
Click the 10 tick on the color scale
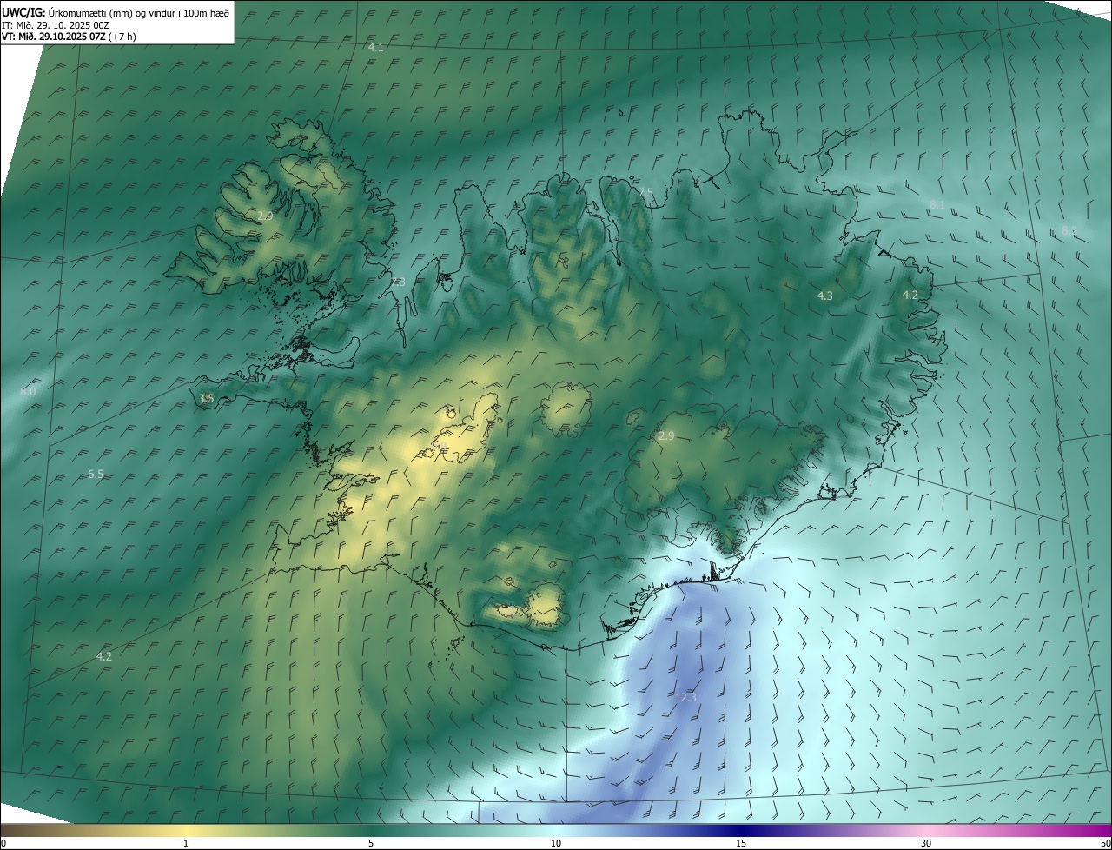pyautogui.click(x=556, y=843)
